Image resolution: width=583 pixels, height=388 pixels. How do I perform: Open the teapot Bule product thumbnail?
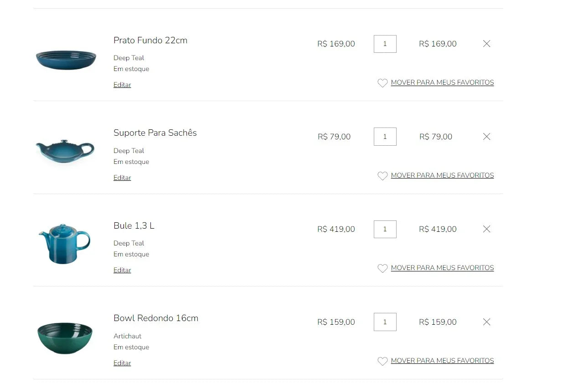click(65, 243)
